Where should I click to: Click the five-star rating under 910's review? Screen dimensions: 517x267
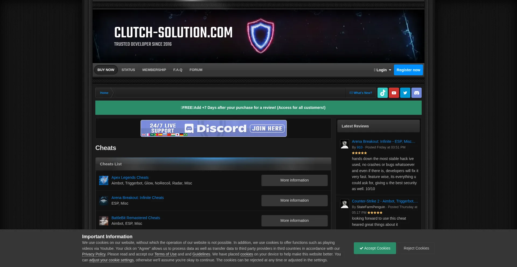359,153
